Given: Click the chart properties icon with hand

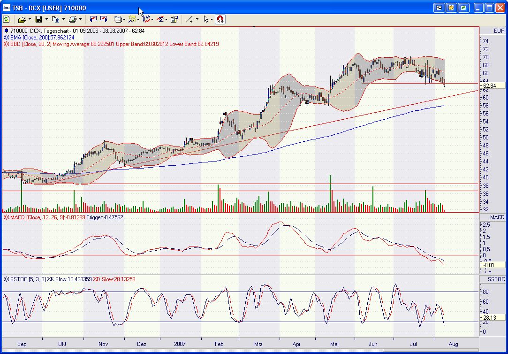Looking at the screenshot, I should (174, 19).
